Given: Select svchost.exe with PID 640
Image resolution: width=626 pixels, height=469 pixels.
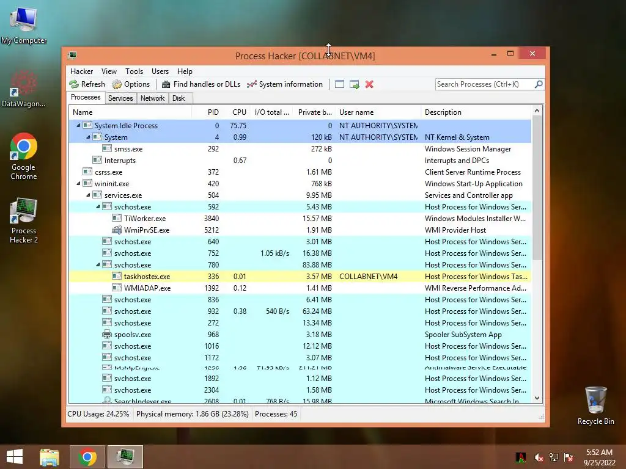Looking at the screenshot, I should (x=300, y=242).
